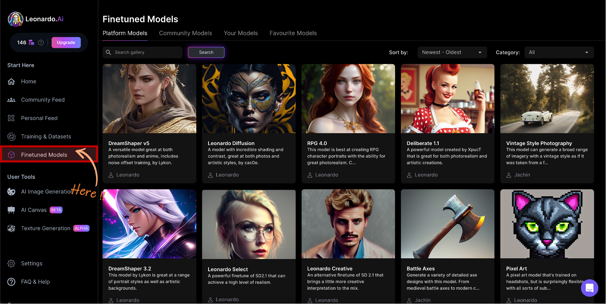Click the Leonardo Creative title

tap(330, 269)
